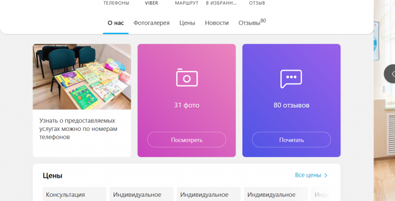Click the МАРШРУТ action label
Image resolution: width=395 pixels, height=201 pixels.
tap(187, 3)
